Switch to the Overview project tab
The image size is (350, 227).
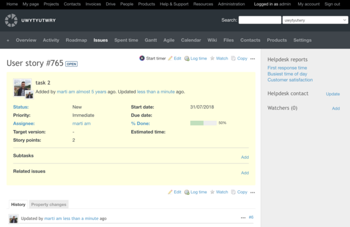click(x=26, y=40)
